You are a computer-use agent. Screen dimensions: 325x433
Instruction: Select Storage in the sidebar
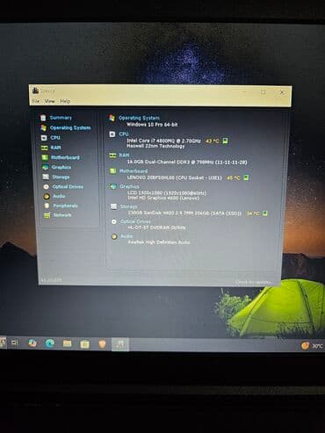61,177
